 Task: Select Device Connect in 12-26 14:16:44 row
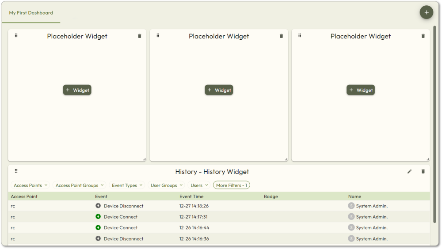pos(121,228)
